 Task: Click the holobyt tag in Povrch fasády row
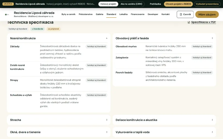coord(202,73)
